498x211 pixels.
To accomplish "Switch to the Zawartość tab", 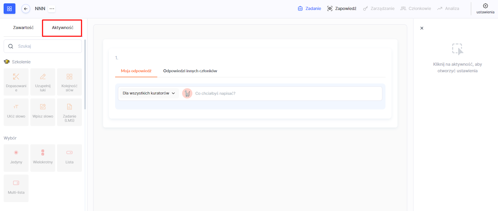I will click(x=23, y=28).
